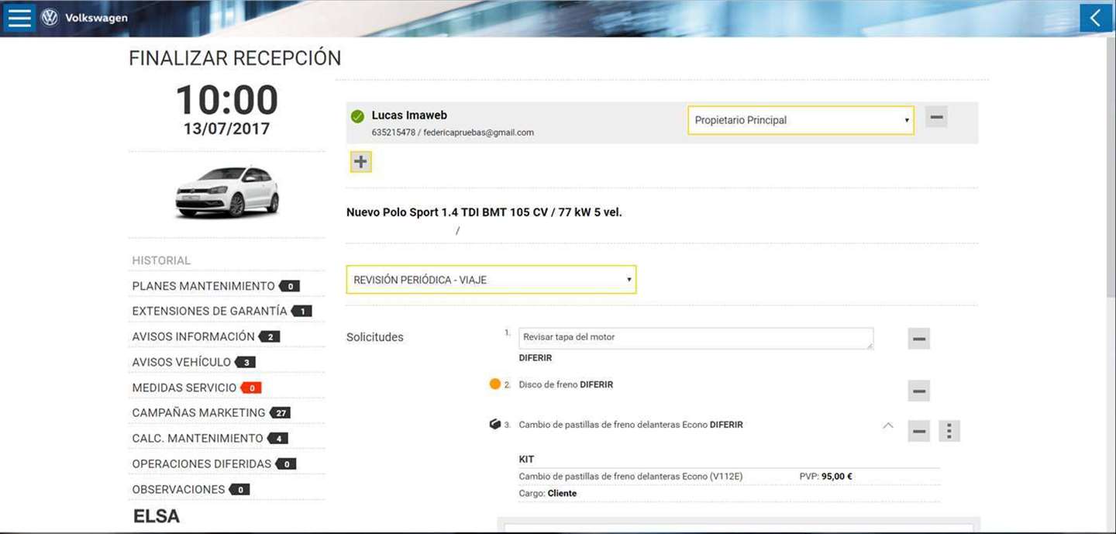Click the white Polo car thumbnail

point(227,192)
